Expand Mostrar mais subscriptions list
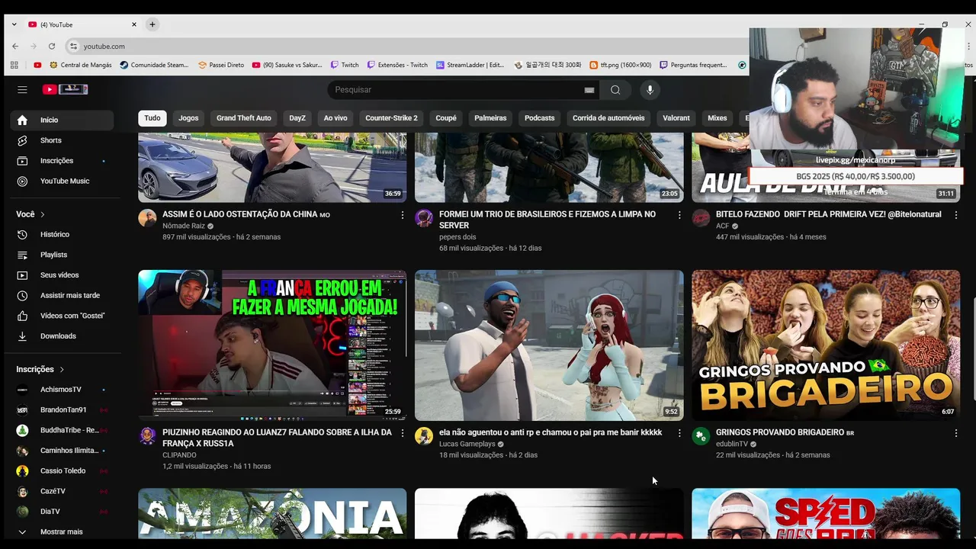The height and width of the screenshot is (549, 976). [x=62, y=531]
